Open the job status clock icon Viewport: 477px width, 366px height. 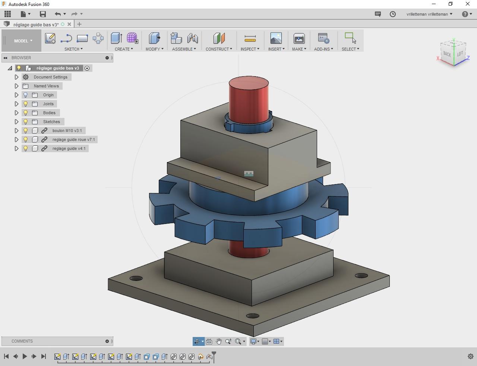[x=393, y=14]
